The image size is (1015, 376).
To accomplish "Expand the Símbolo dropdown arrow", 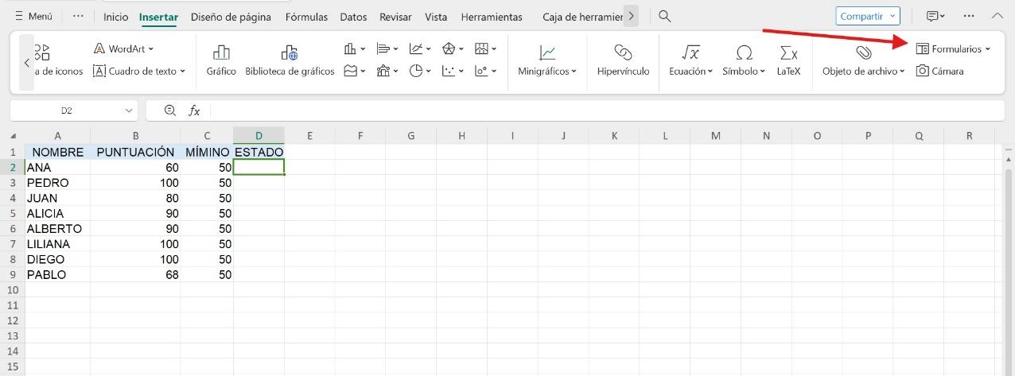I will (762, 72).
